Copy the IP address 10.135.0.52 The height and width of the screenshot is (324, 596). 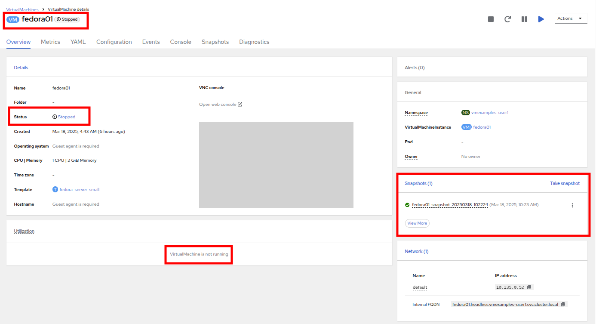click(x=529, y=287)
